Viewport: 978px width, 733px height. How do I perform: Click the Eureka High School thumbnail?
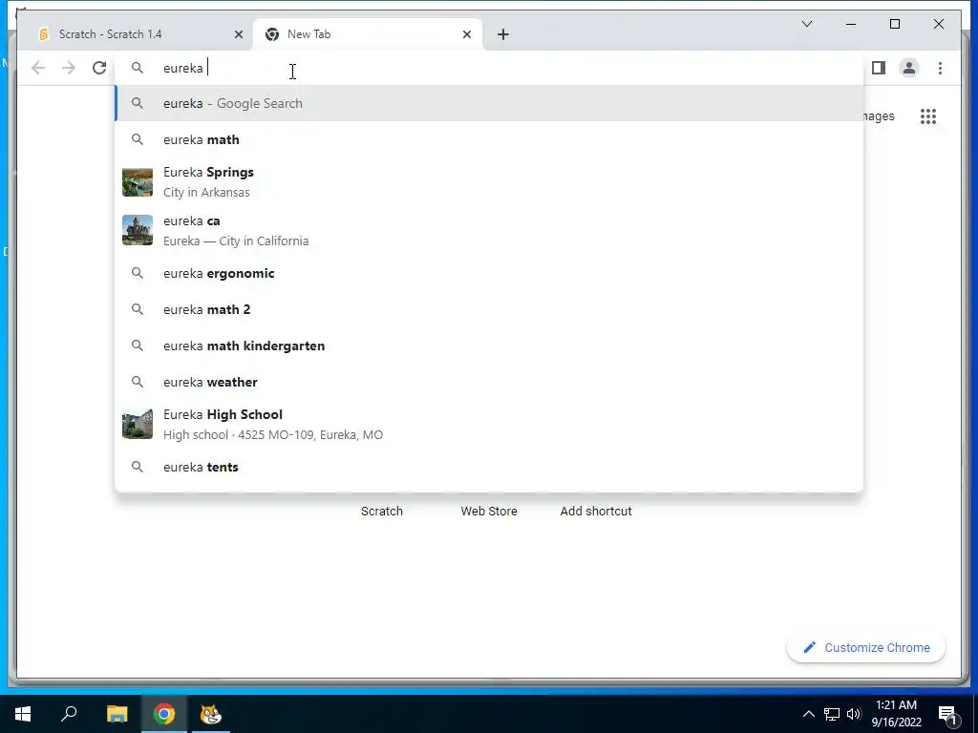pos(138,425)
